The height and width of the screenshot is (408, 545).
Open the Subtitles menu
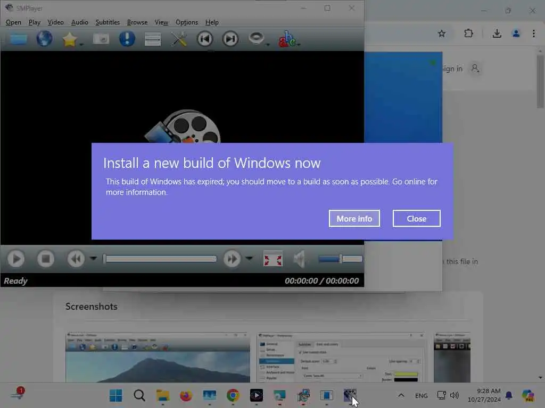(108, 22)
